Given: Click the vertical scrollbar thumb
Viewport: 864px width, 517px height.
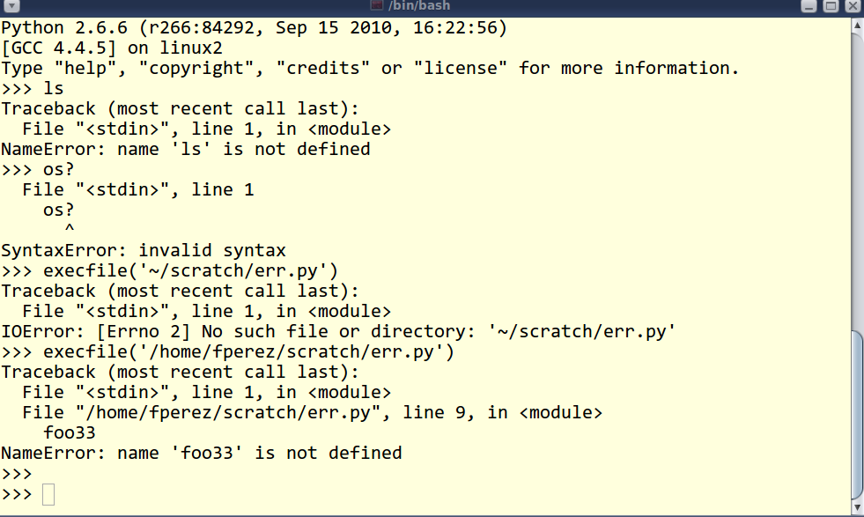Looking at the screenshot, I should [x=857, y=414].
